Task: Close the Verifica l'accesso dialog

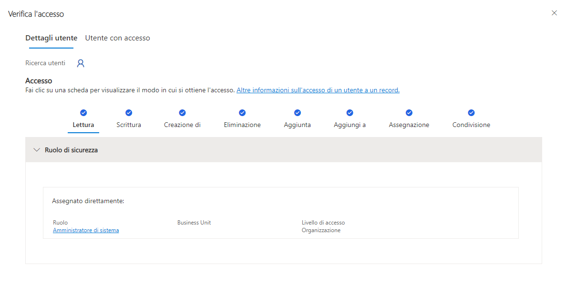Action: click(554, 13)
